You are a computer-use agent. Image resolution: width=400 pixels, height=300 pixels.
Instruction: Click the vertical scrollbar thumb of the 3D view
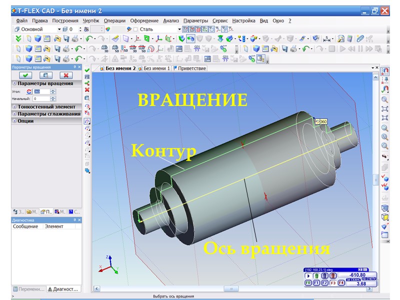point(375,179)
